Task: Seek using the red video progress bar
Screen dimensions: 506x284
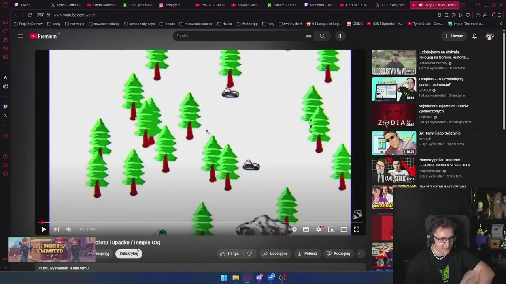Action: (200, 223)
